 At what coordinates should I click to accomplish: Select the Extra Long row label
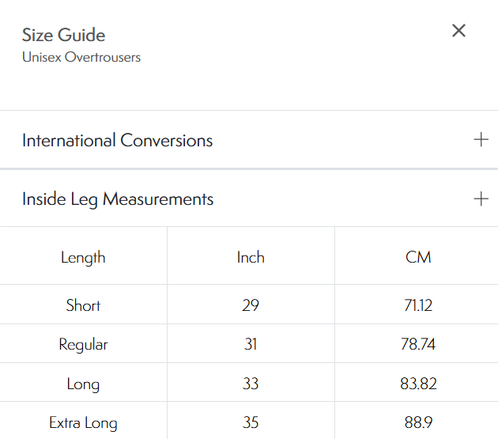(83, 422)
